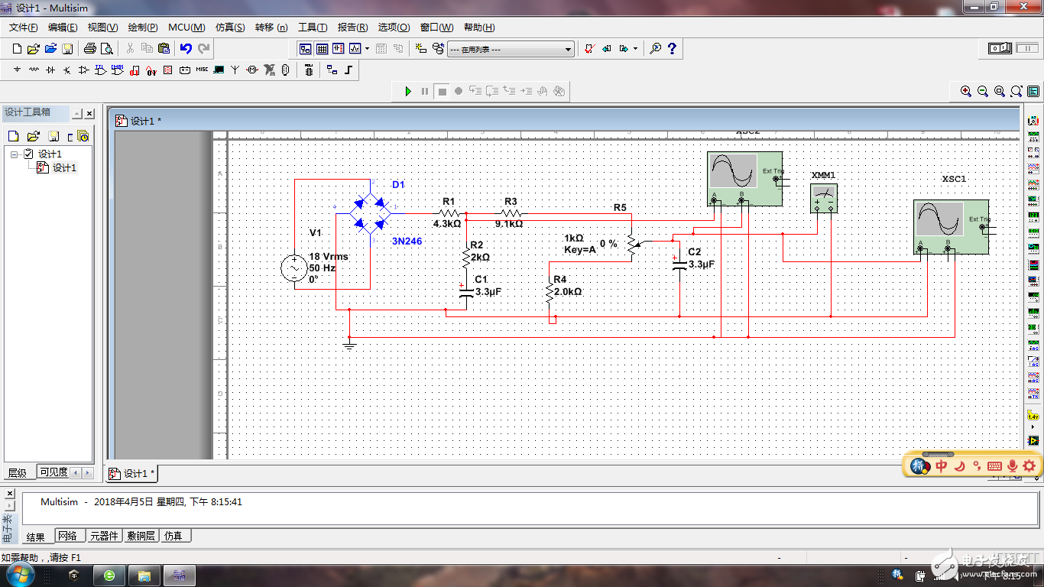Click the zoom to area magnifier icon
The image size is (1044, 587).
1000,91
